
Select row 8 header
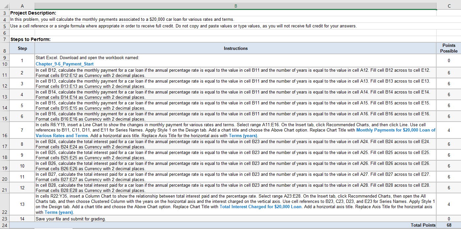(5, 48)
